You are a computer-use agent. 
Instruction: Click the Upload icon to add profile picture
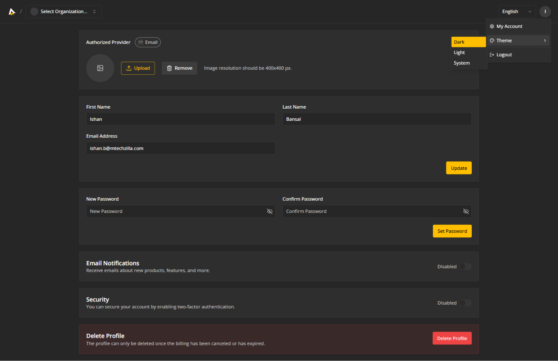129,68
